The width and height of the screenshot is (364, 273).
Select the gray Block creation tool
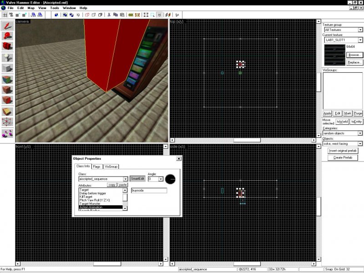(x=7, y=68)
